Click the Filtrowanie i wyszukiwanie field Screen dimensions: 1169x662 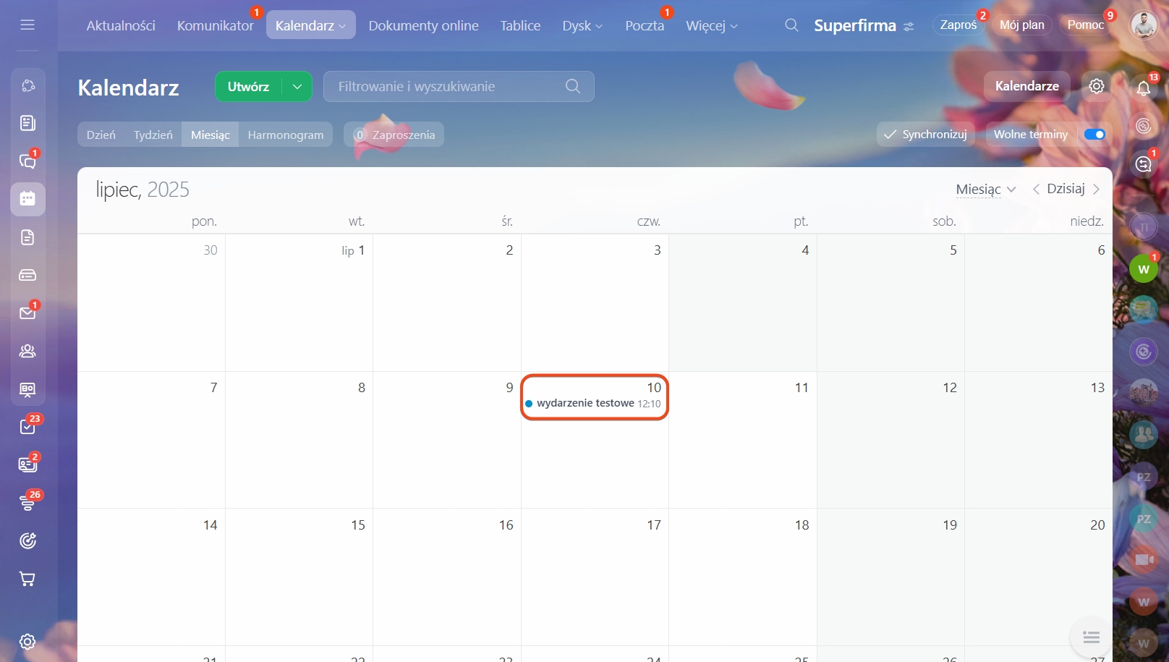(459, 86)
